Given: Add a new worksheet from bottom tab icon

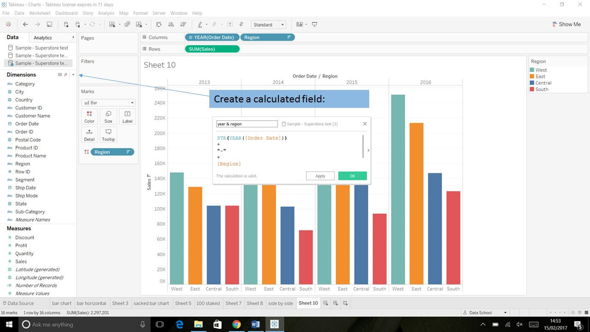Looking at the screenshot, I should [326, 303].
